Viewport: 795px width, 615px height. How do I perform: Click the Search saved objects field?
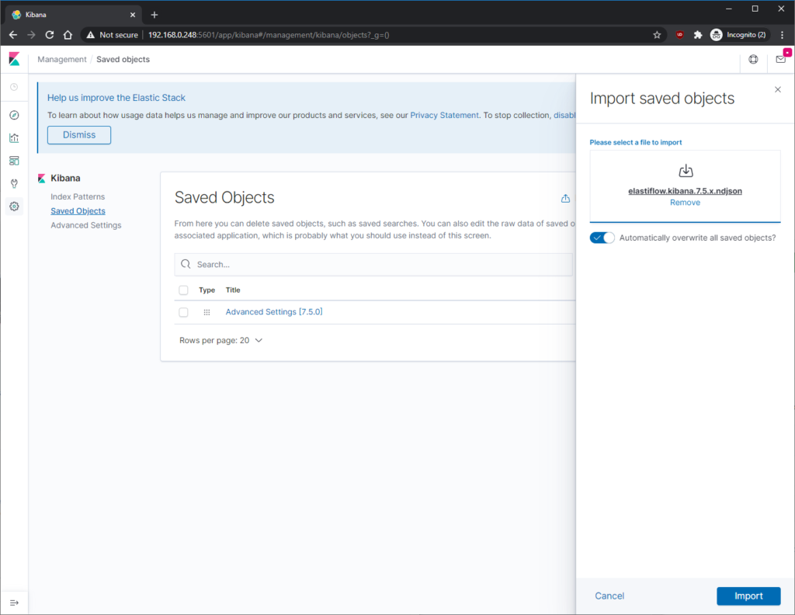tap(373, 264)
